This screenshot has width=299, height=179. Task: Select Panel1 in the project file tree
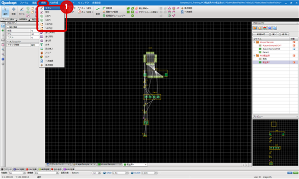(x=266, y=52)
